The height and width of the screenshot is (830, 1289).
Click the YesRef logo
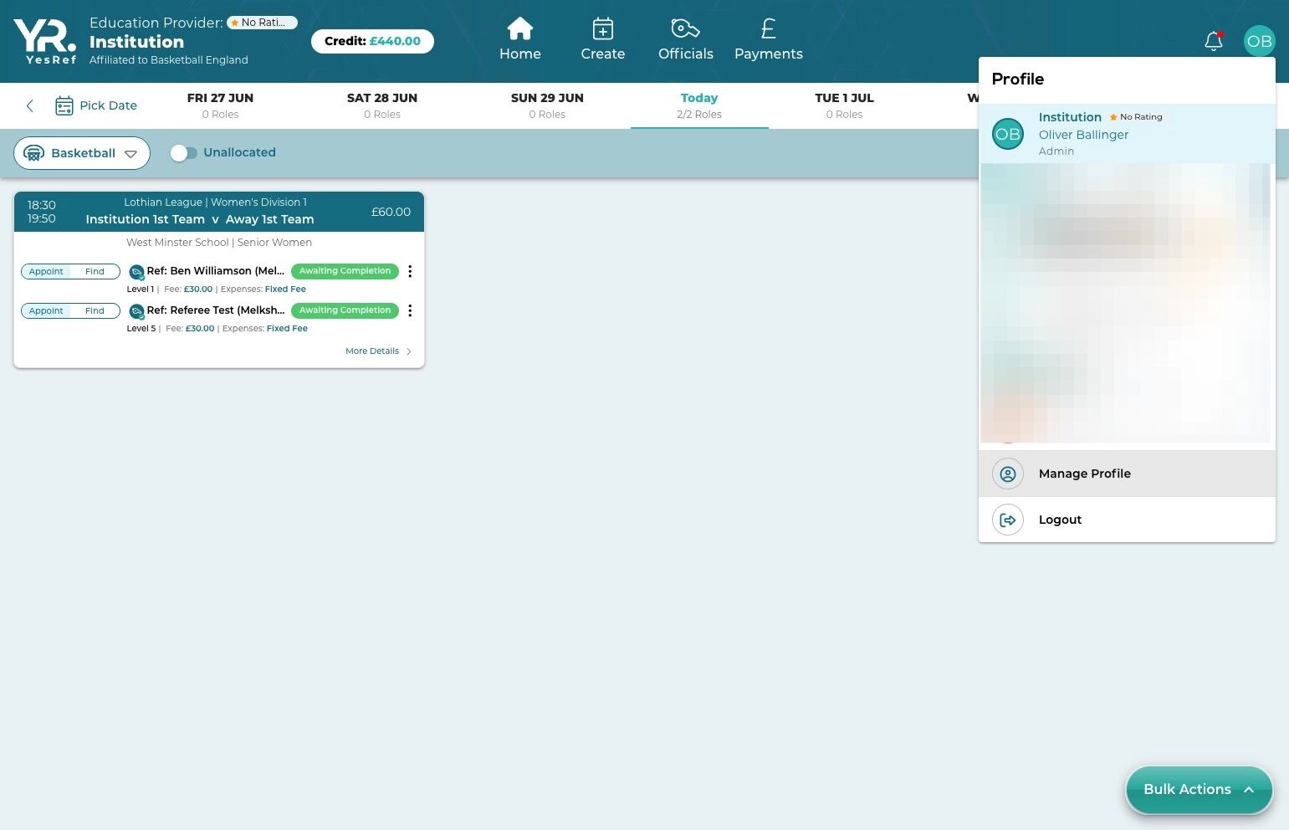45,42
